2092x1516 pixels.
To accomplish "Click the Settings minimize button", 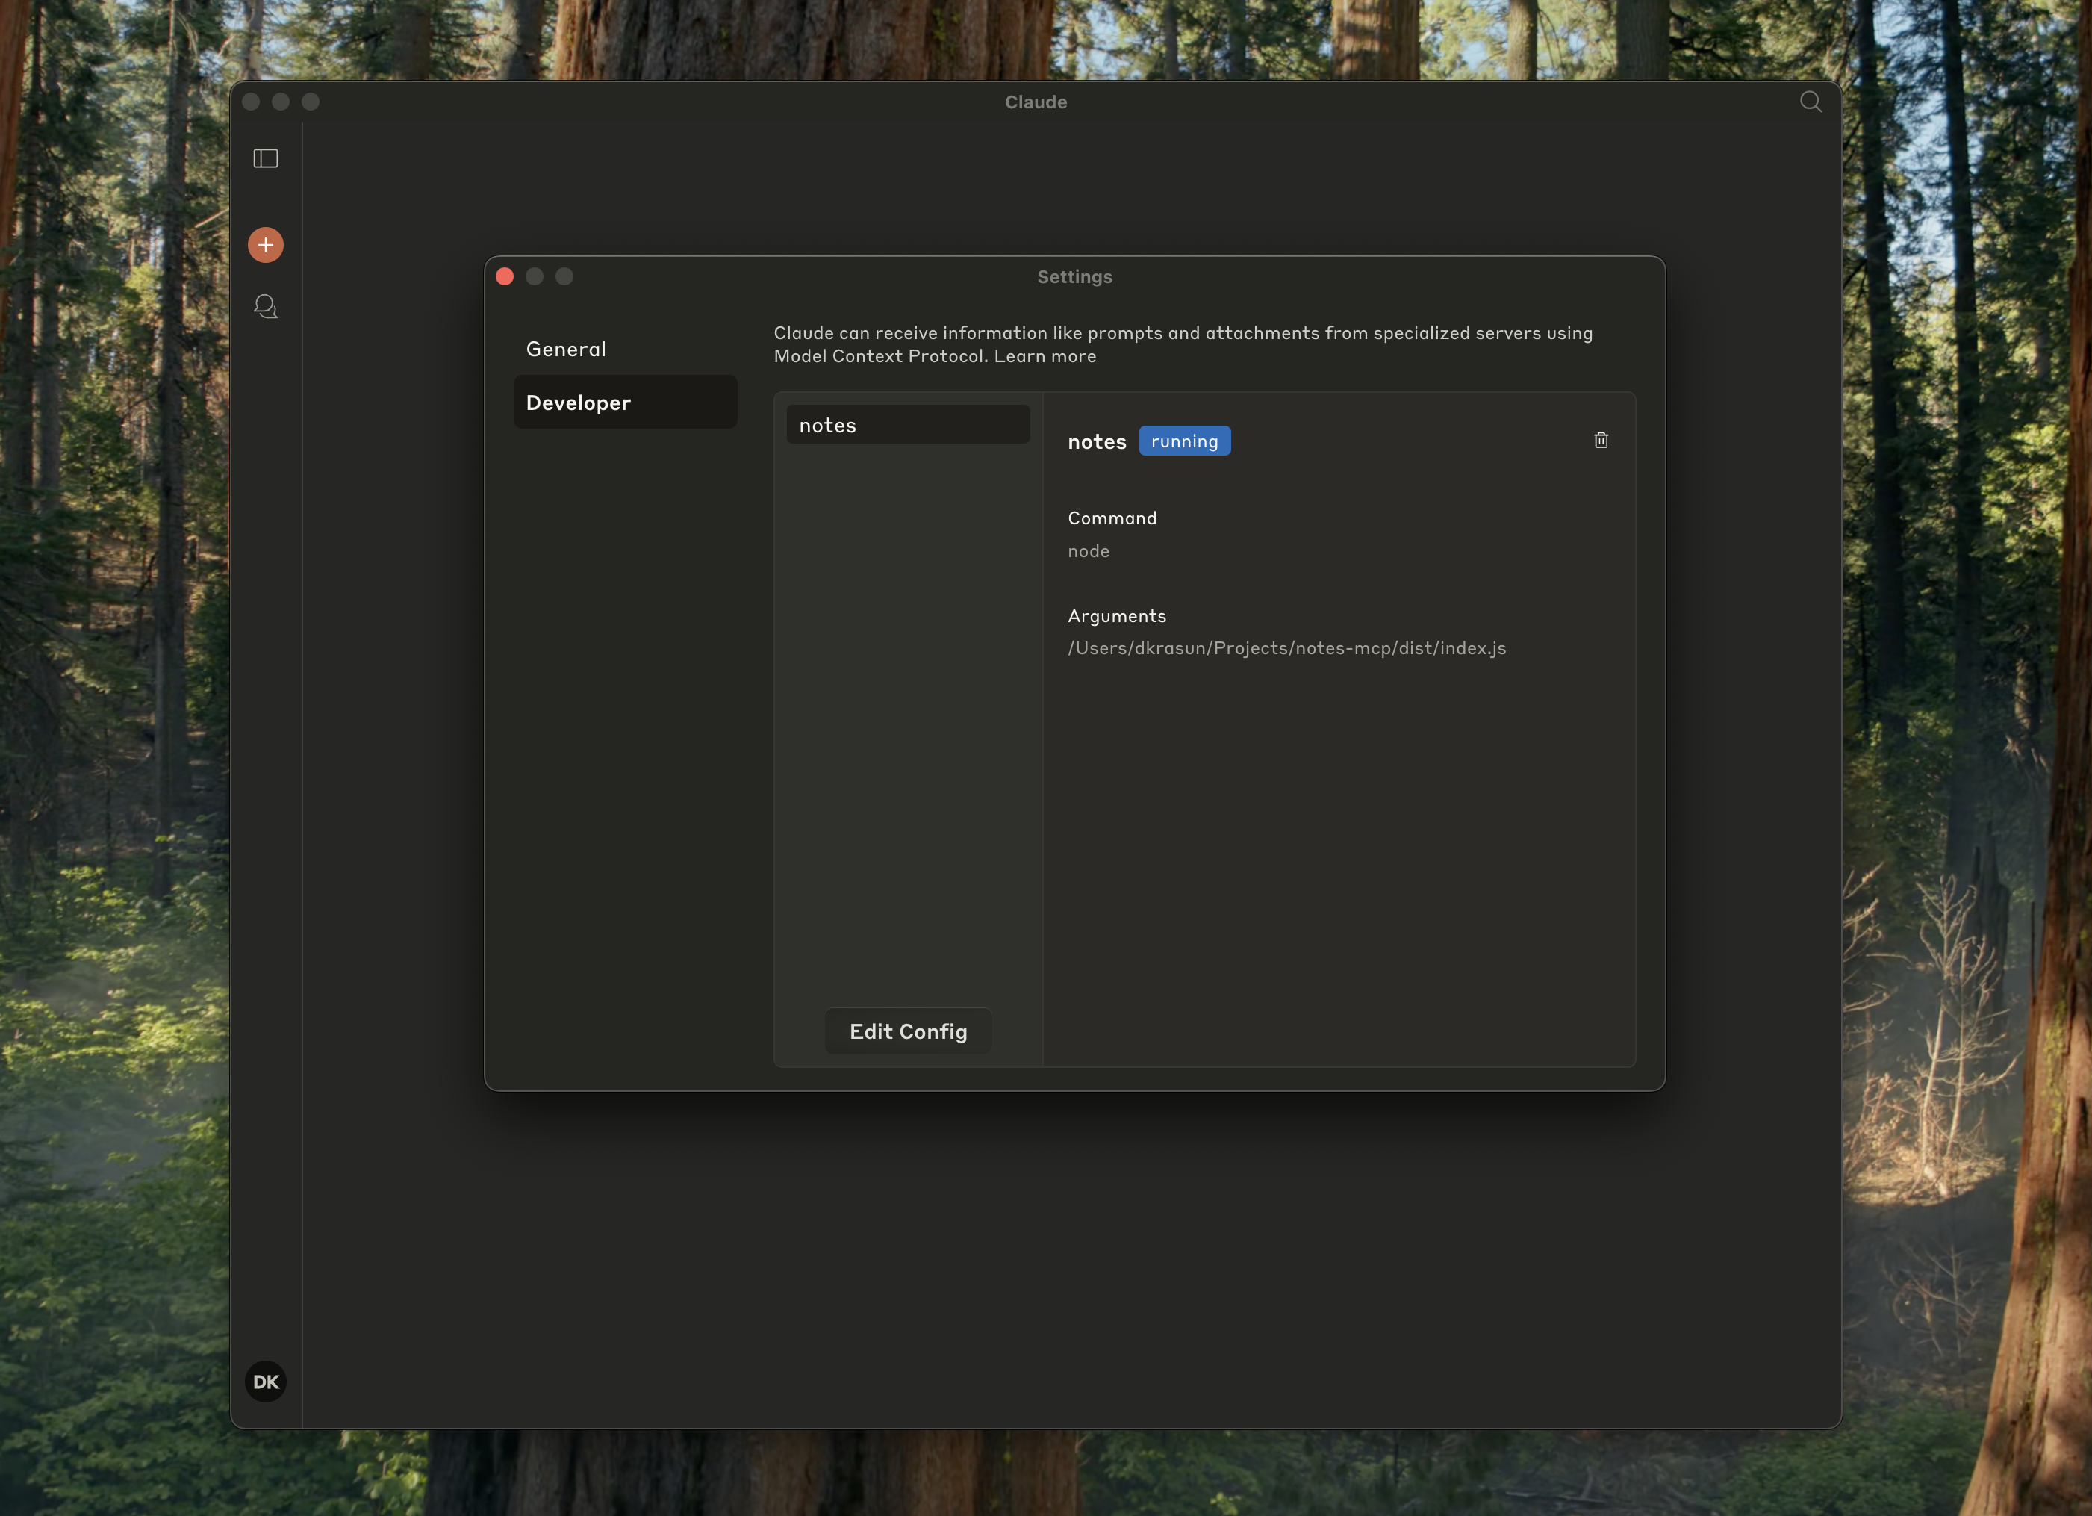I will click(534, 277).
